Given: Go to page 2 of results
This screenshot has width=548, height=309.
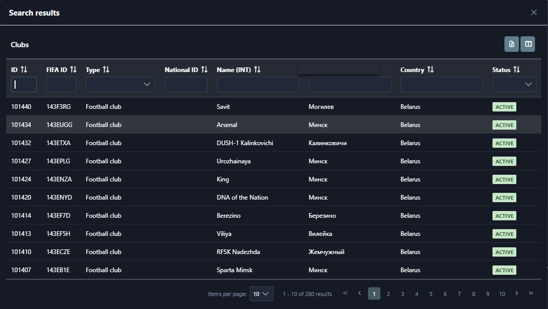Looking at the screenshot, I should point(388,294).
